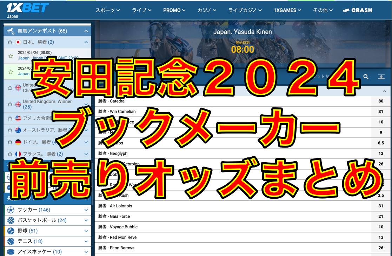Image resolution: width=392 pixels, height=256 pixels.
Task: Star the ドイツ。勝者 row
Action: click(10, 142)
